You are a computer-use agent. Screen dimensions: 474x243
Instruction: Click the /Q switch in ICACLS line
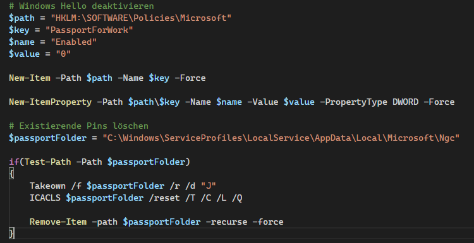[x=237, y=198]
